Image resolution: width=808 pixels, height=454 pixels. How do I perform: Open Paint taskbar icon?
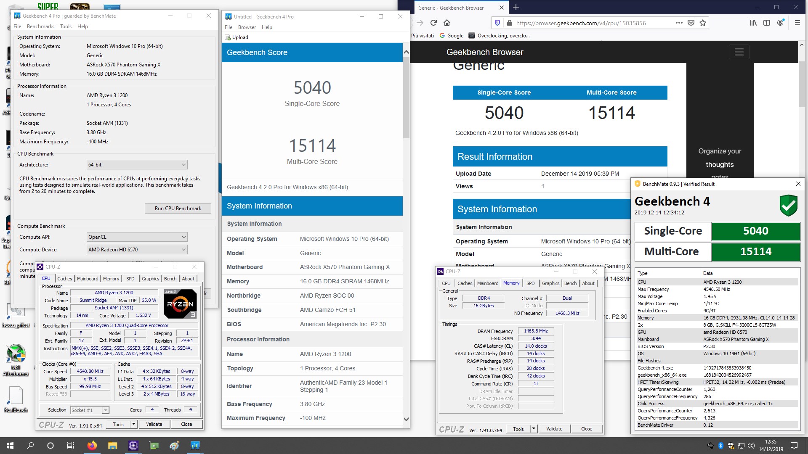(x=174, y=446)
